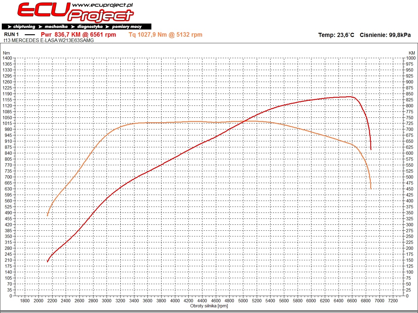Click the torque reading 1027,9 Nm @ 5132 rpm
This screenshot has height=313, width=418.
165,35
